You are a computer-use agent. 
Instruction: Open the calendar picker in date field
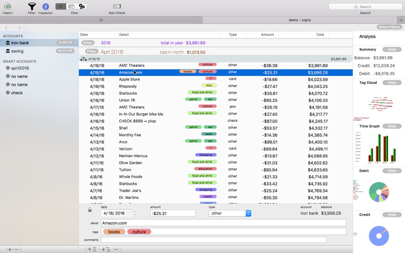(129, 213)
